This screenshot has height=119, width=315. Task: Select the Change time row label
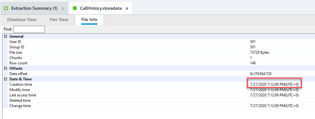click(20, 106)
